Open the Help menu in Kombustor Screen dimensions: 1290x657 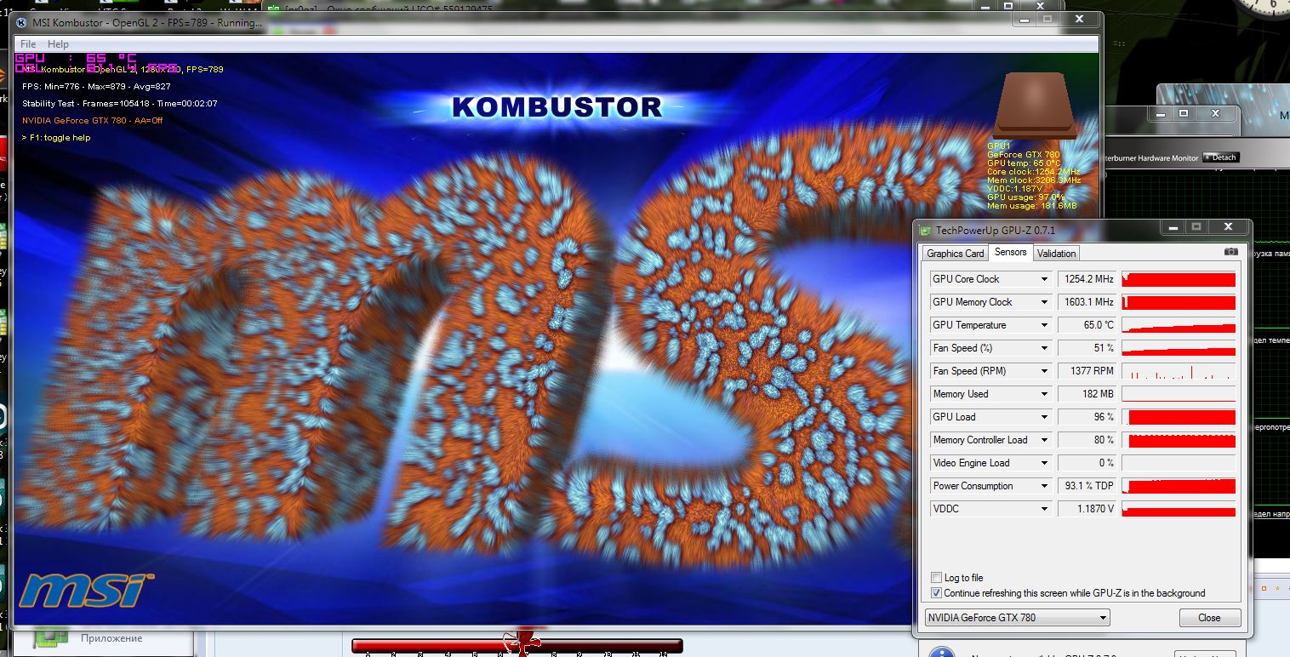click(x=58, y=44)
